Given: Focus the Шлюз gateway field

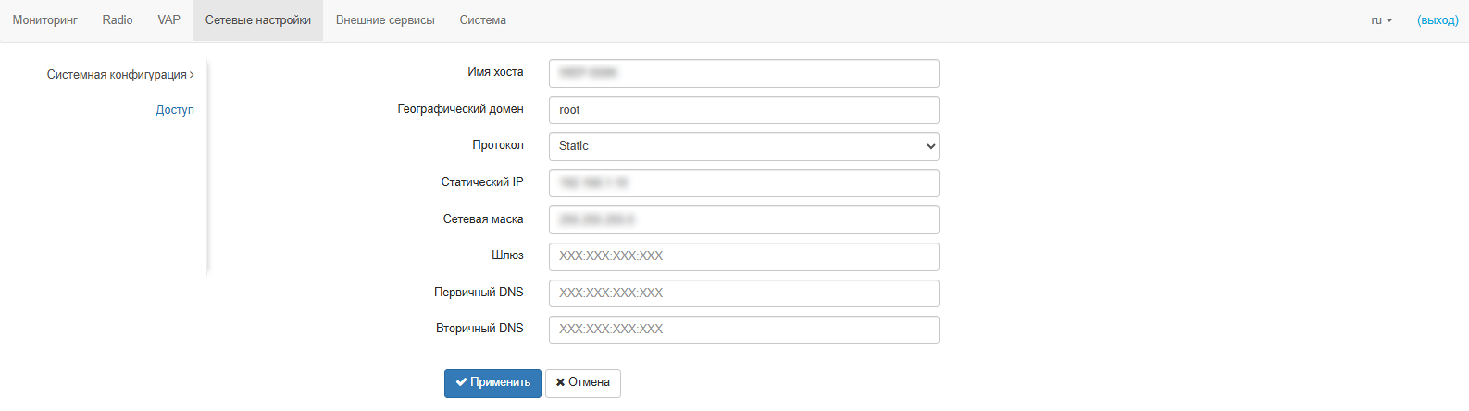Looking at the screenshot, I should [x=743, y=256].
